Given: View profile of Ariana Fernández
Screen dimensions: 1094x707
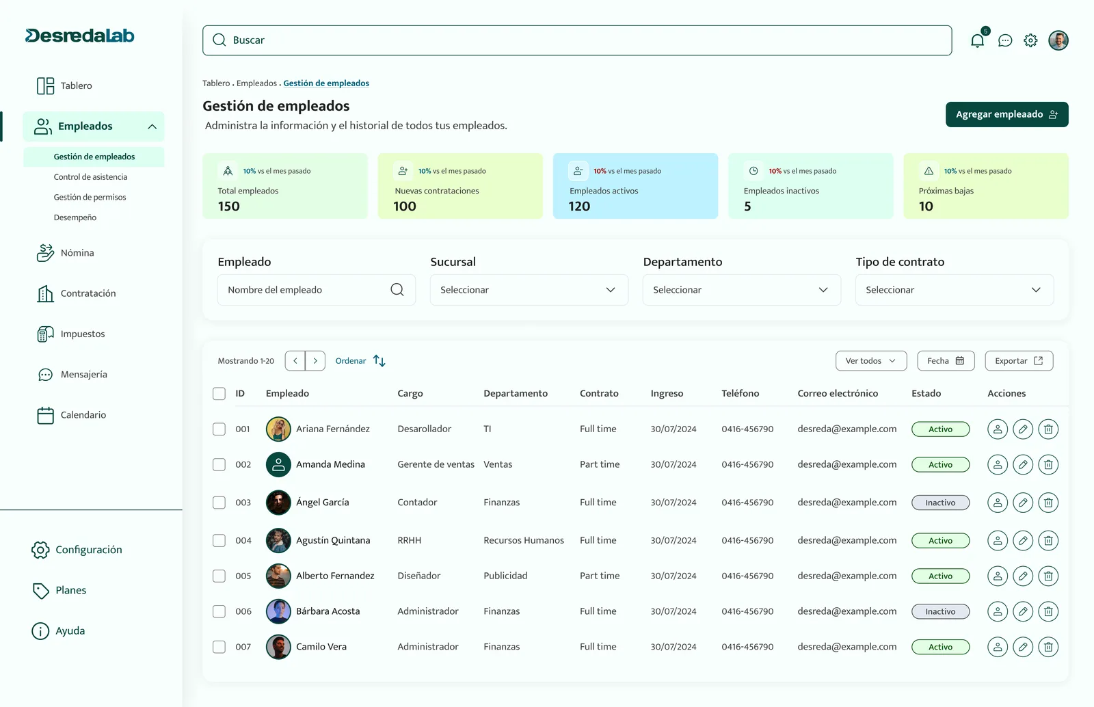Looking at the screenshot, I should point(998,429).
